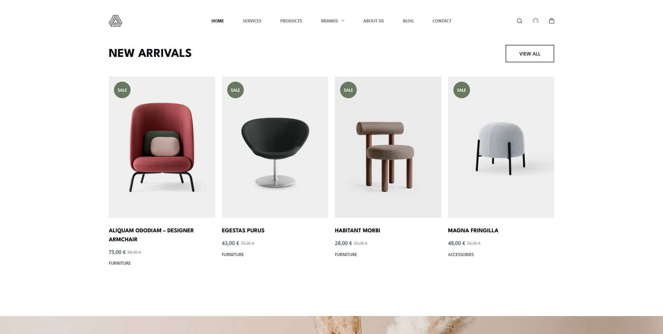The height and width of the screenshot is (334, 663).
Task: Open the Products menu item
Action: pos(291,21)
